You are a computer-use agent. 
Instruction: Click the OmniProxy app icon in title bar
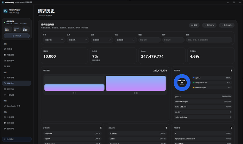coord(2,2)
